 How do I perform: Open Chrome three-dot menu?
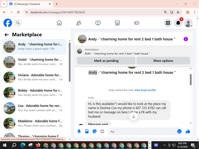195,12
